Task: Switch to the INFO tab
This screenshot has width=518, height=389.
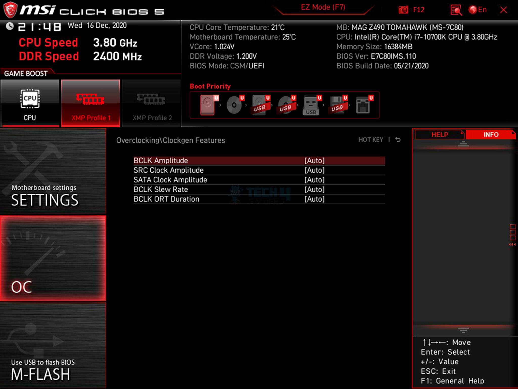Action: point(491,134)
